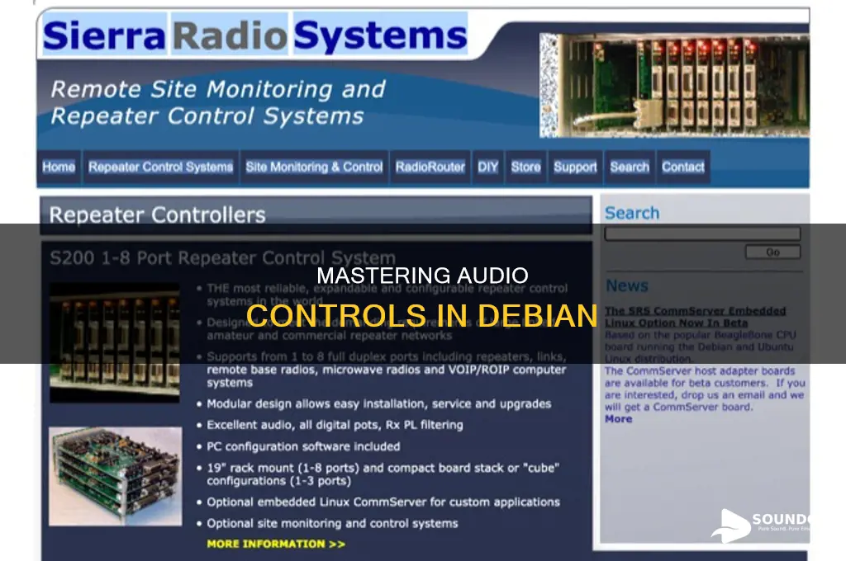Screen dimensions: 846x561
Task: Open Repeater Control Systems menu
Action: click(x=161, y=167)
